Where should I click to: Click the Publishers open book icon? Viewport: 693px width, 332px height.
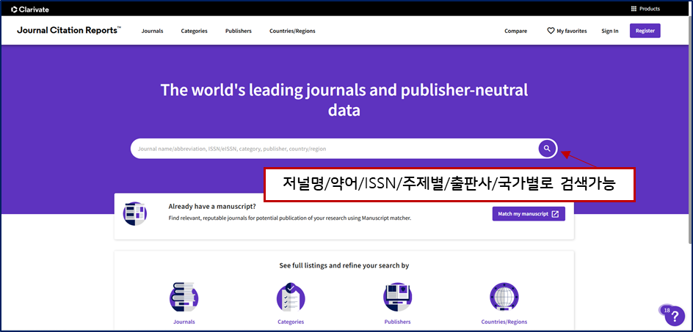pyautogui.click(x=397, y=297)
